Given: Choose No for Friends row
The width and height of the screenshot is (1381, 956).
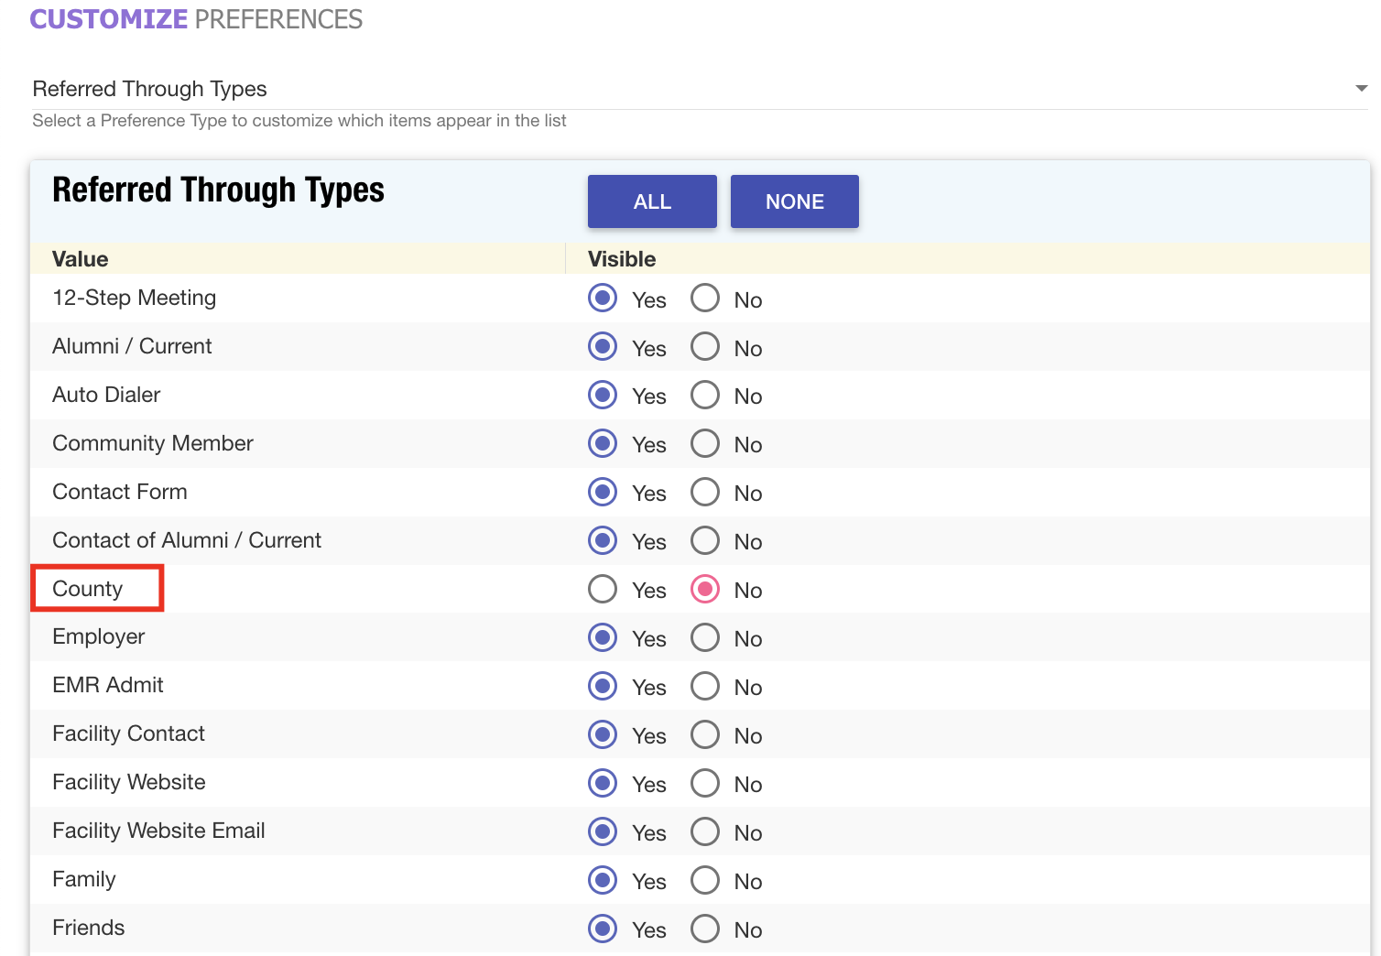Looking at the screenshot, I should (x=705, y=929).
